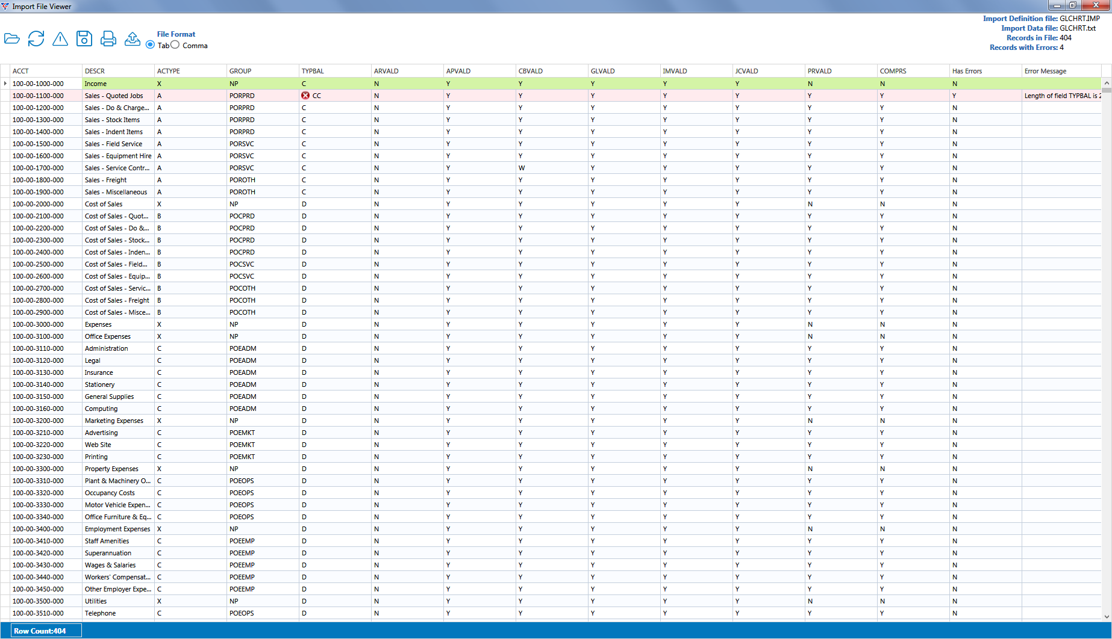This screenshot has width=1112, height=639.
Task: Save the file with the disk icon
Action: coord(84,39)
